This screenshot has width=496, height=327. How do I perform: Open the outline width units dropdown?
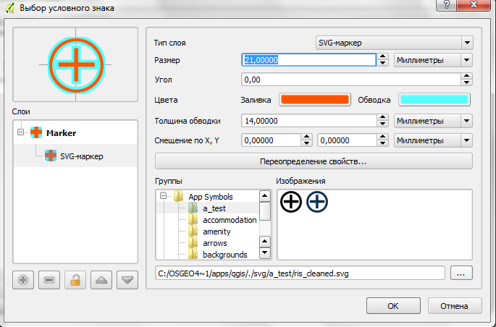(433, 121)
